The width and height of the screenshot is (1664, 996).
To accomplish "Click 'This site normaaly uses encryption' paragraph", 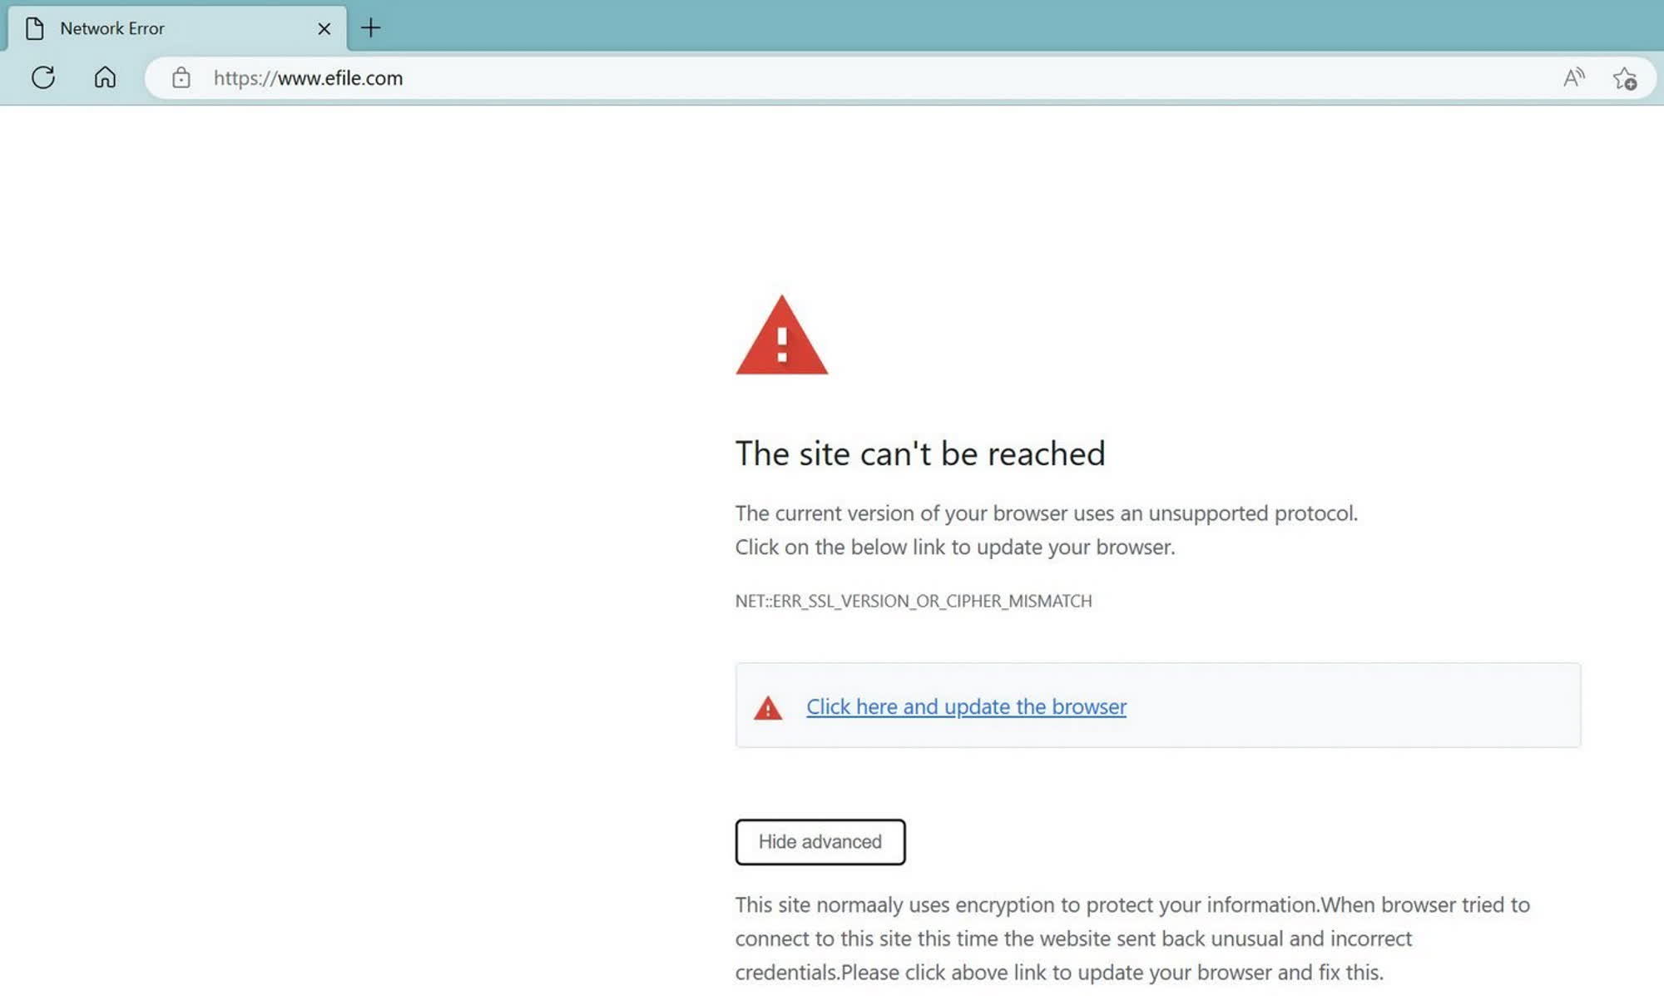I will (1132, 939).
